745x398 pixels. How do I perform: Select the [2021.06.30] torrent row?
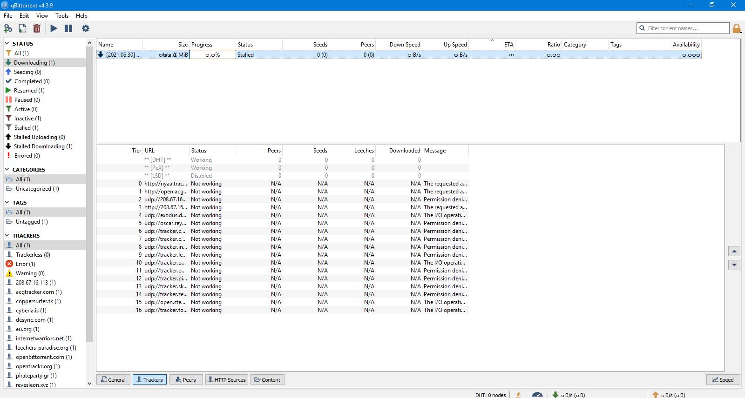tap(399, 55)
